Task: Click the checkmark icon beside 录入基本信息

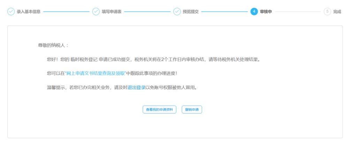Action: click(x=11, y=12)
